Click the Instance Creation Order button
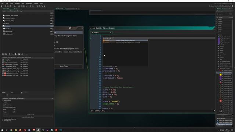Screen dimensions: 235x132 point(28,117)
